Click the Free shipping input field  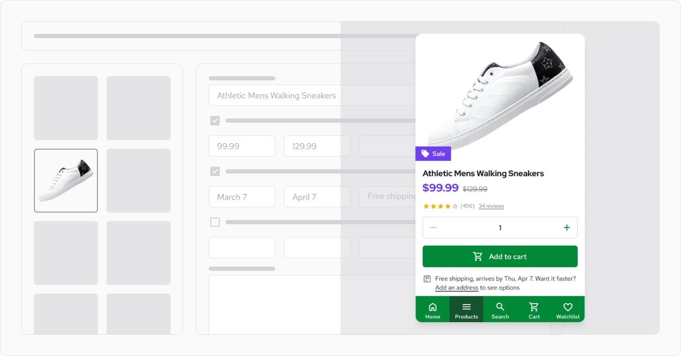pyautogui.click(x=388, y=197)
